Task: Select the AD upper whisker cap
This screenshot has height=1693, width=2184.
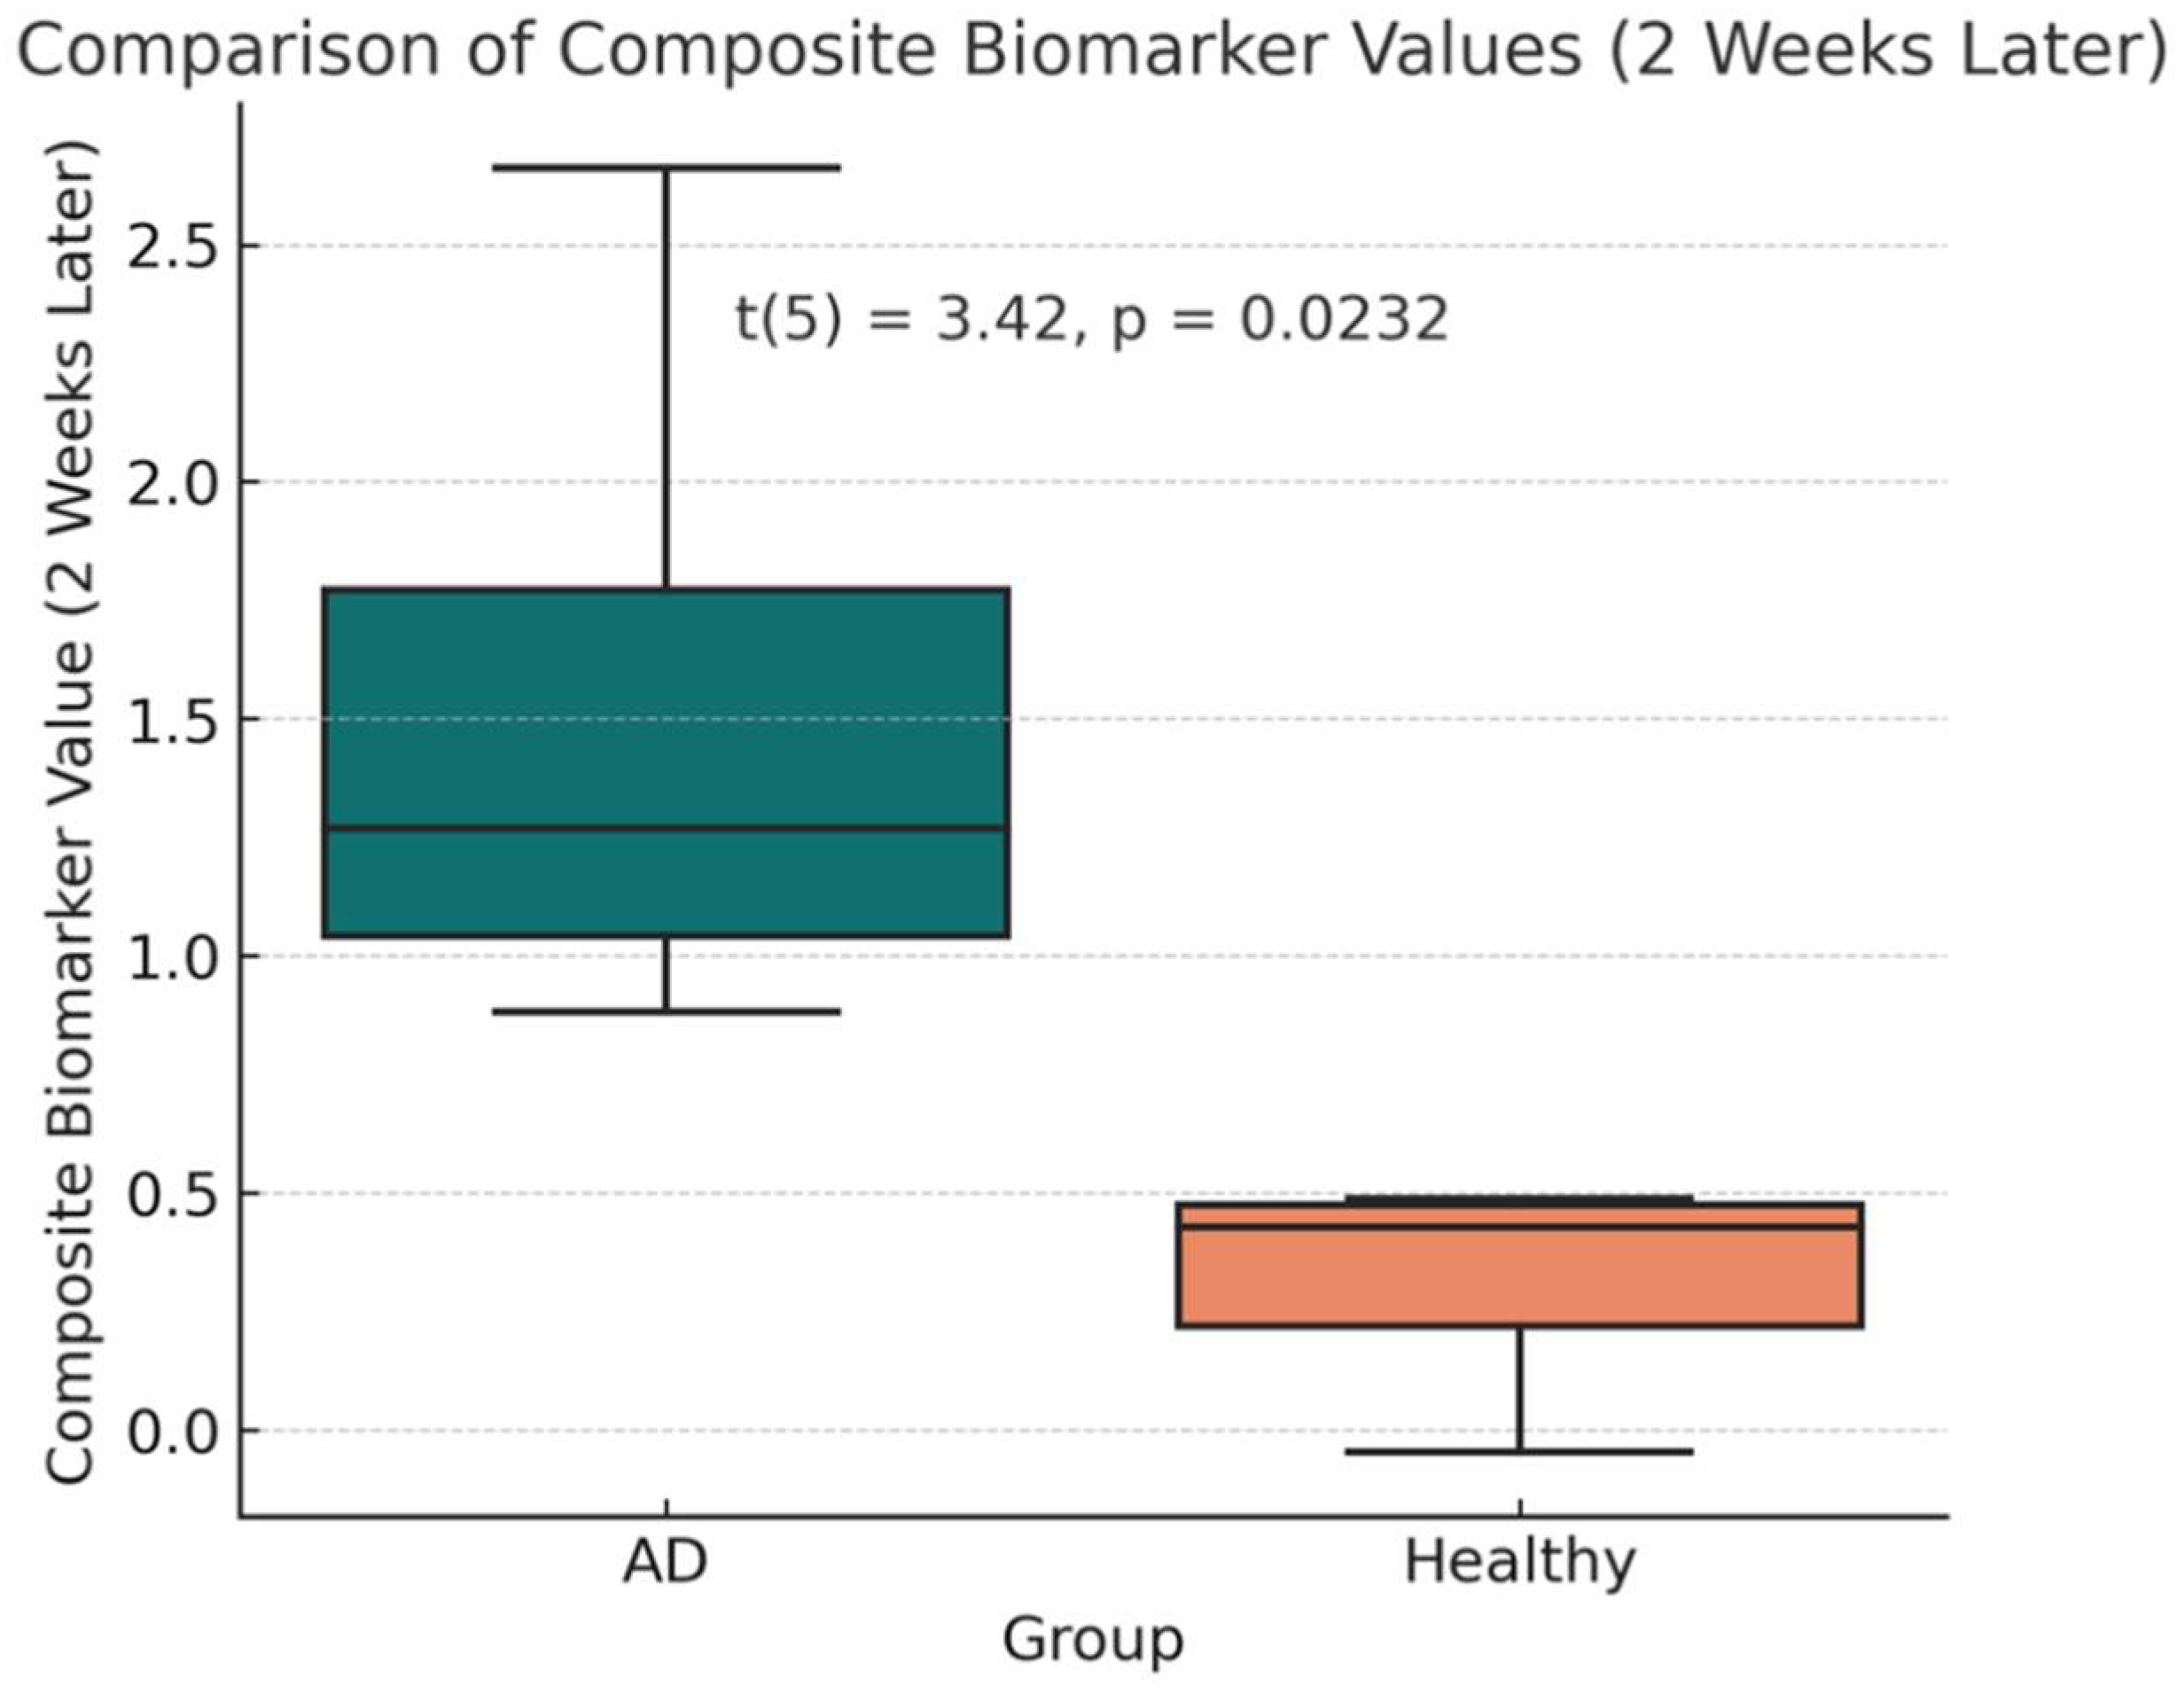Action: coord(665,167)
